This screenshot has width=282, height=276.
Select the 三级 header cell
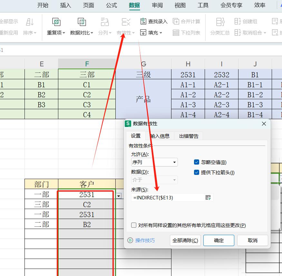pyautogui.click(x=143, y=74)
